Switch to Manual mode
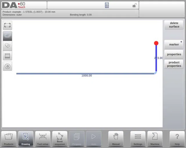The height and width of the screenshot is (148, 186). 116,138
